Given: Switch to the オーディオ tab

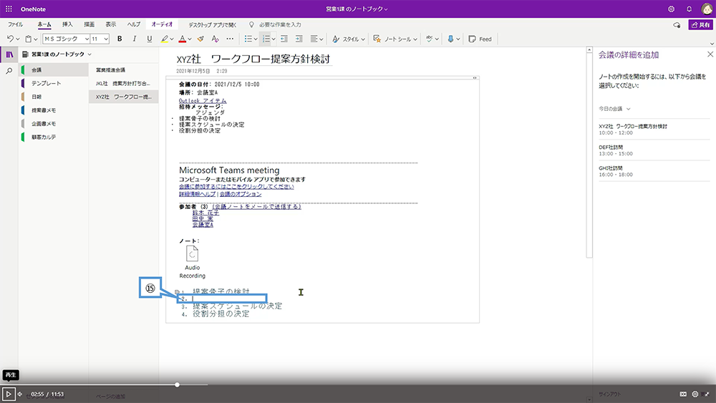Looking at the screenshot, I should coord(162,24).
